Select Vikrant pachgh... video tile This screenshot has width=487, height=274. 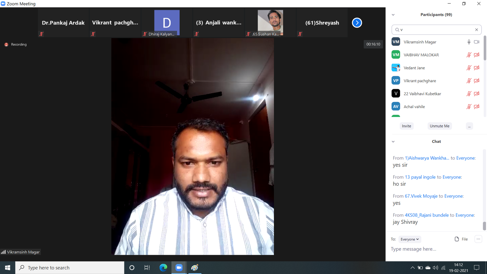click(115, 23)
